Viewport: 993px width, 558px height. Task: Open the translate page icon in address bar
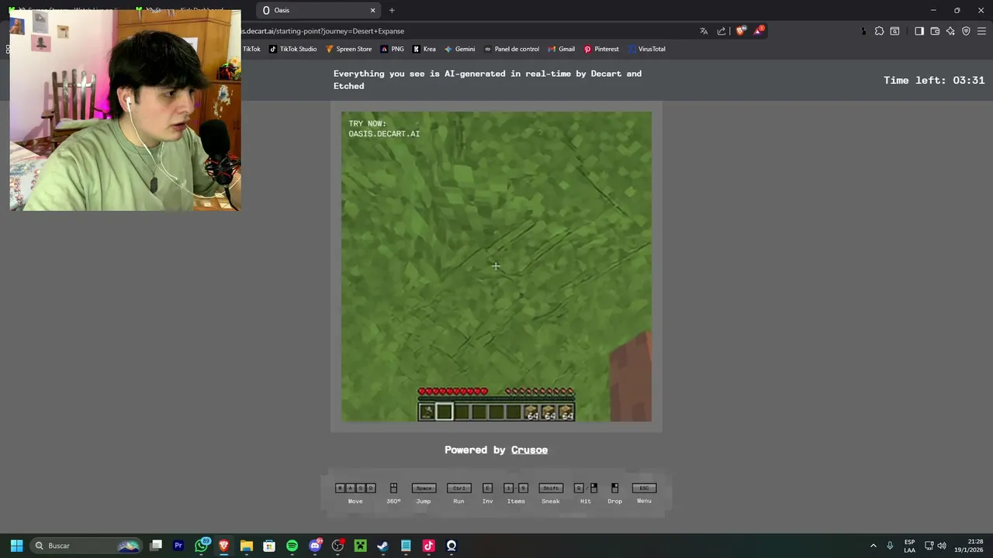[704, 31]
